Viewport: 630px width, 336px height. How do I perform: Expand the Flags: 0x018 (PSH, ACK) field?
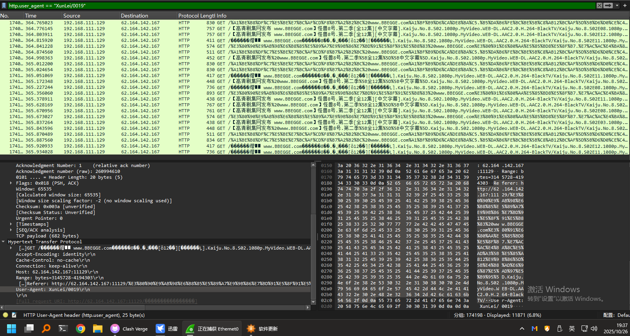click(11, 183)
